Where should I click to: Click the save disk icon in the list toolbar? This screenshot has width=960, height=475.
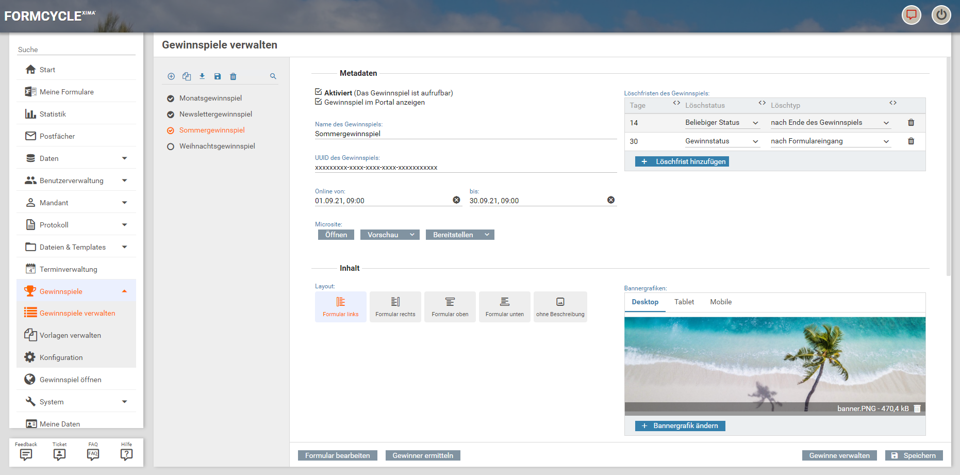[218, 76]
